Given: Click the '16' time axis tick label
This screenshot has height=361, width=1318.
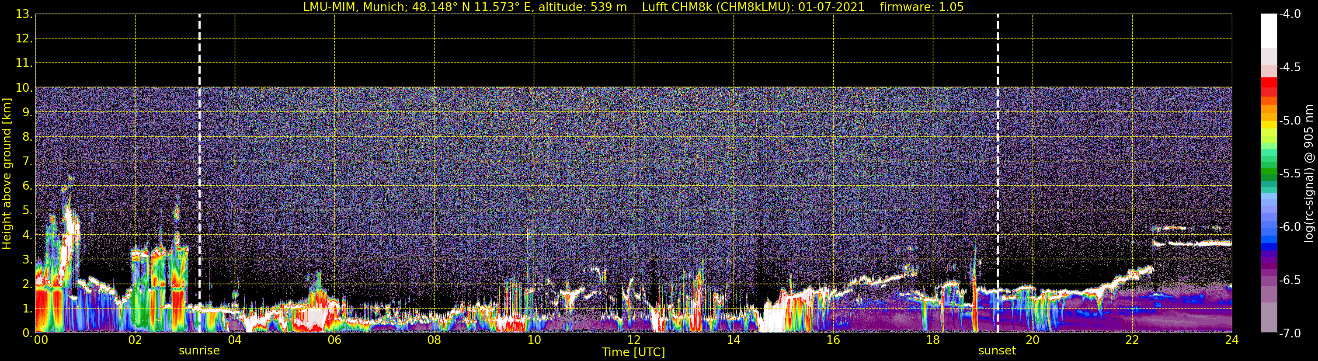Looking at the screenshot, I should [834, 340].
